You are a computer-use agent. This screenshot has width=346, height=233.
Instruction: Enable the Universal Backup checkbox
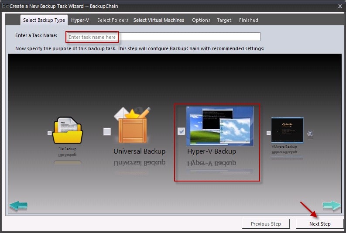pyautogui.click(x=107, y=132)
